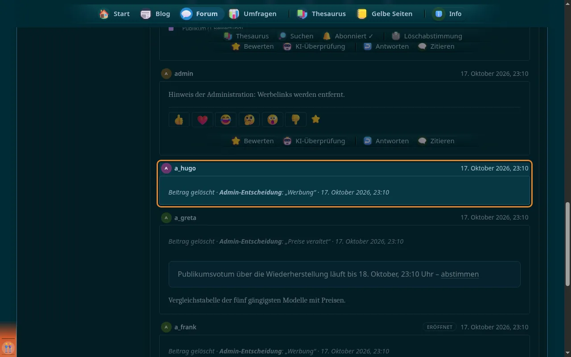
Task: Click the thinking face reaction emoji
Action: coord(249,120)
